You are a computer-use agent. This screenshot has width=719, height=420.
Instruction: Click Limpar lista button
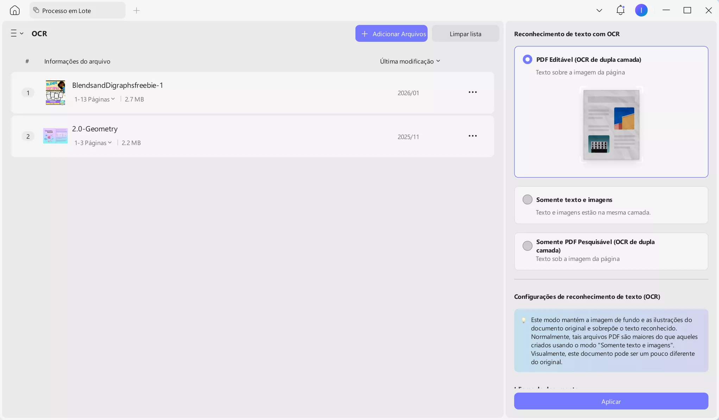tap(465, 34)
